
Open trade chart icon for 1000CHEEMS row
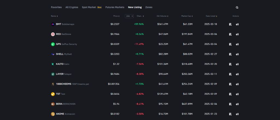tap(237, 84)
